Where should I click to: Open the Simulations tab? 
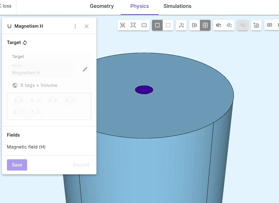click(x=177, y=6)
